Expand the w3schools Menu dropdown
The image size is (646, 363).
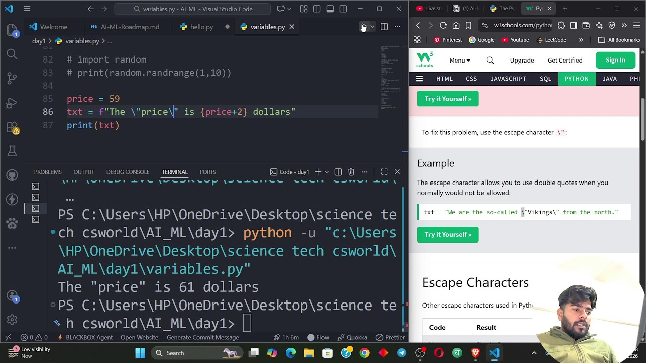[460, 60]
